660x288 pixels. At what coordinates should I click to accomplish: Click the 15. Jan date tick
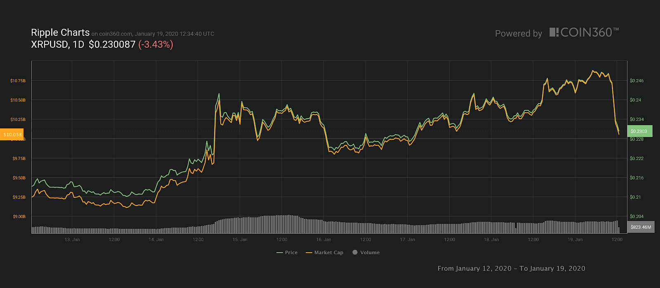[x=240, y=239]
